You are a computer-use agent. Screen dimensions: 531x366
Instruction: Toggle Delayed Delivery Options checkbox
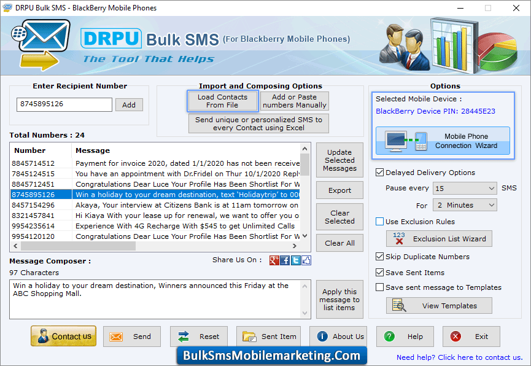tap(379, 173)
